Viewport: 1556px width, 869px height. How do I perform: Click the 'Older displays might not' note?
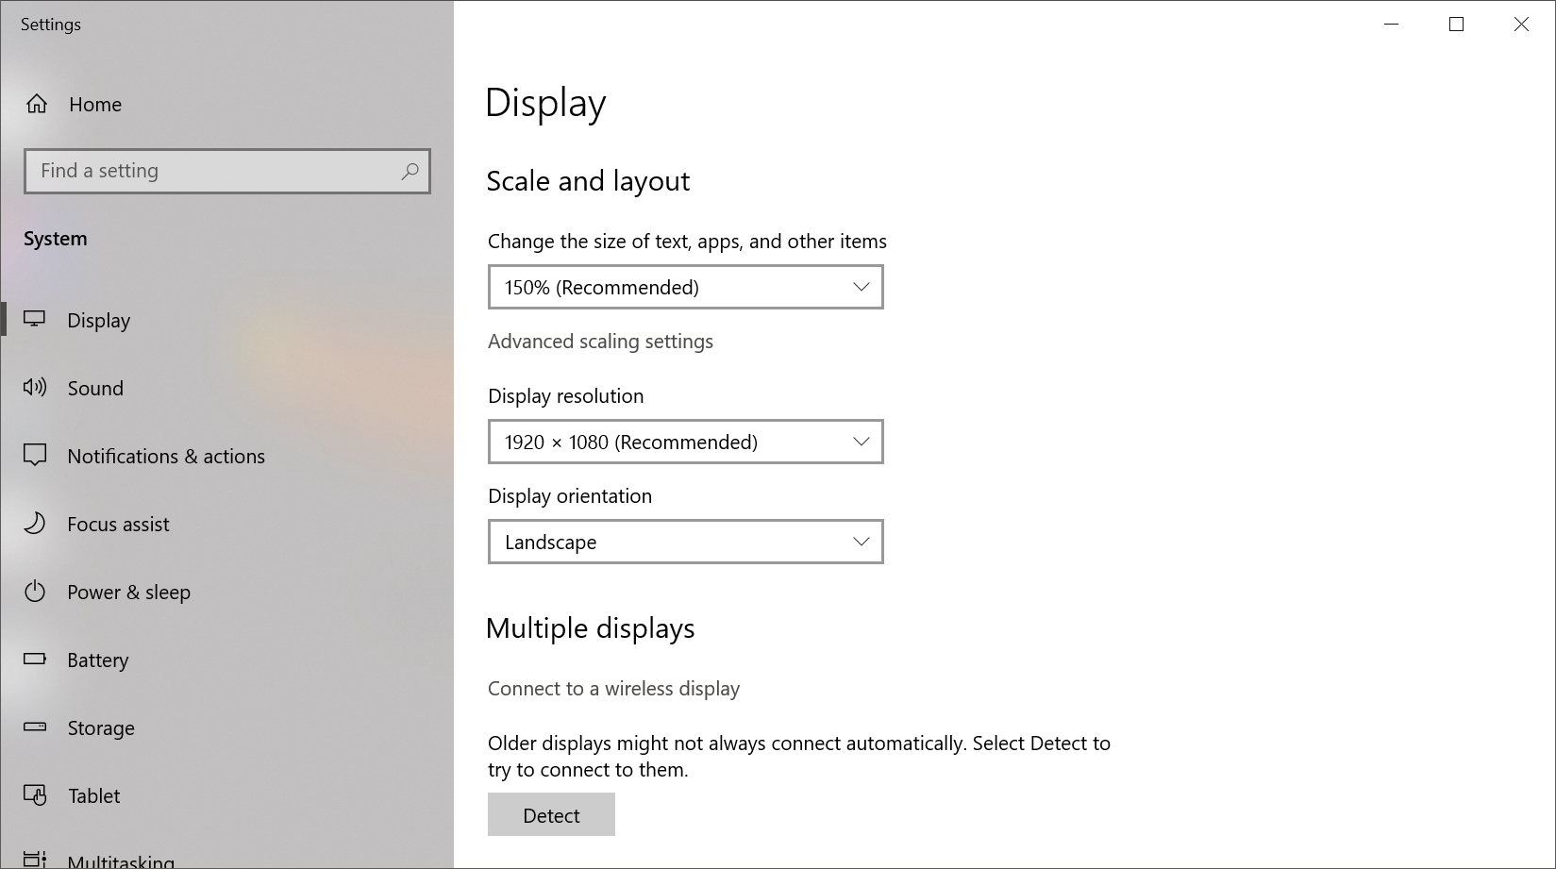tap(799, 757)
